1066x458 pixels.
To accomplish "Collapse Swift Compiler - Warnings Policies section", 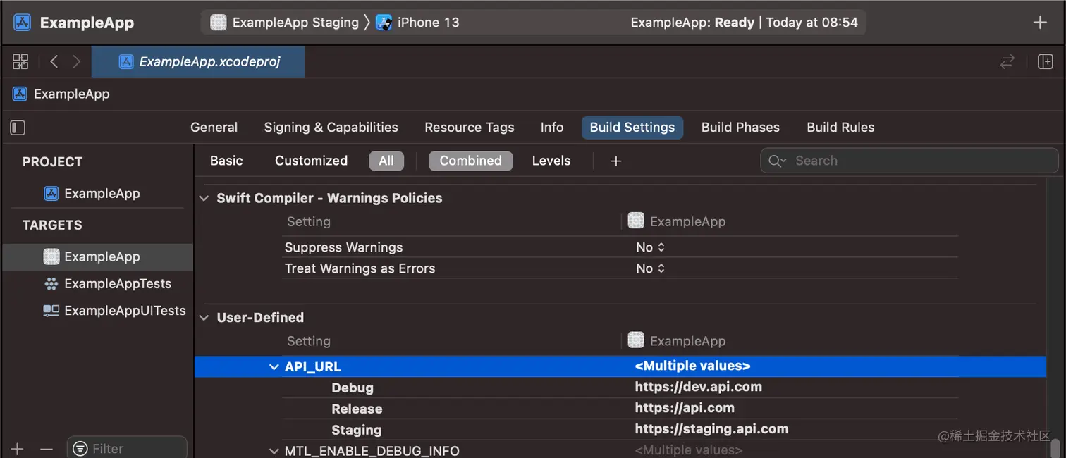I will 204,199.
